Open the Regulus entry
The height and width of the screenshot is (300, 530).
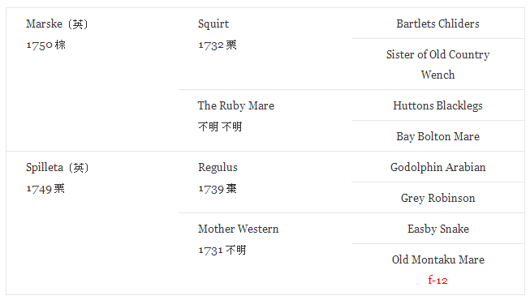tap(218, 168)
